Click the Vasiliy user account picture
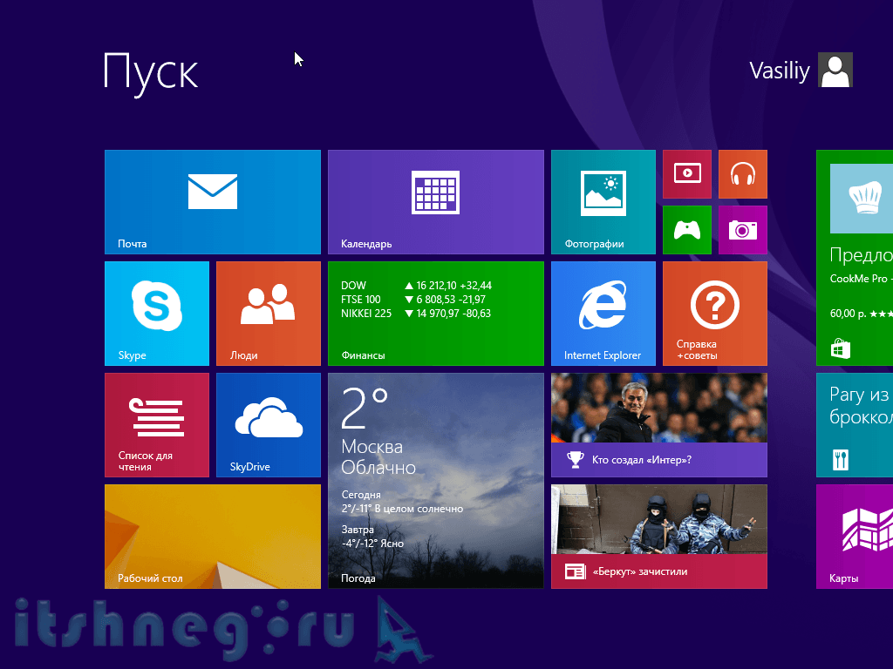The width and height of the screenshot is (893, 669). point(835,71)
